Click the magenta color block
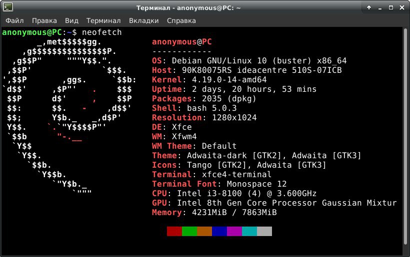This screenshot has height=257, width=410. pos(234,231)
